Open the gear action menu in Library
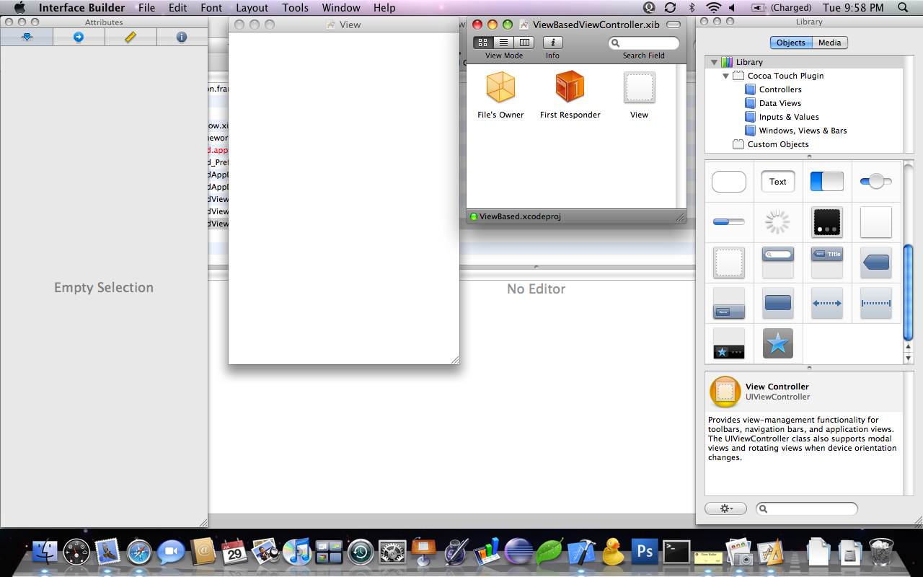The width and height of the screenshot is (923, 577). point(725,508)
